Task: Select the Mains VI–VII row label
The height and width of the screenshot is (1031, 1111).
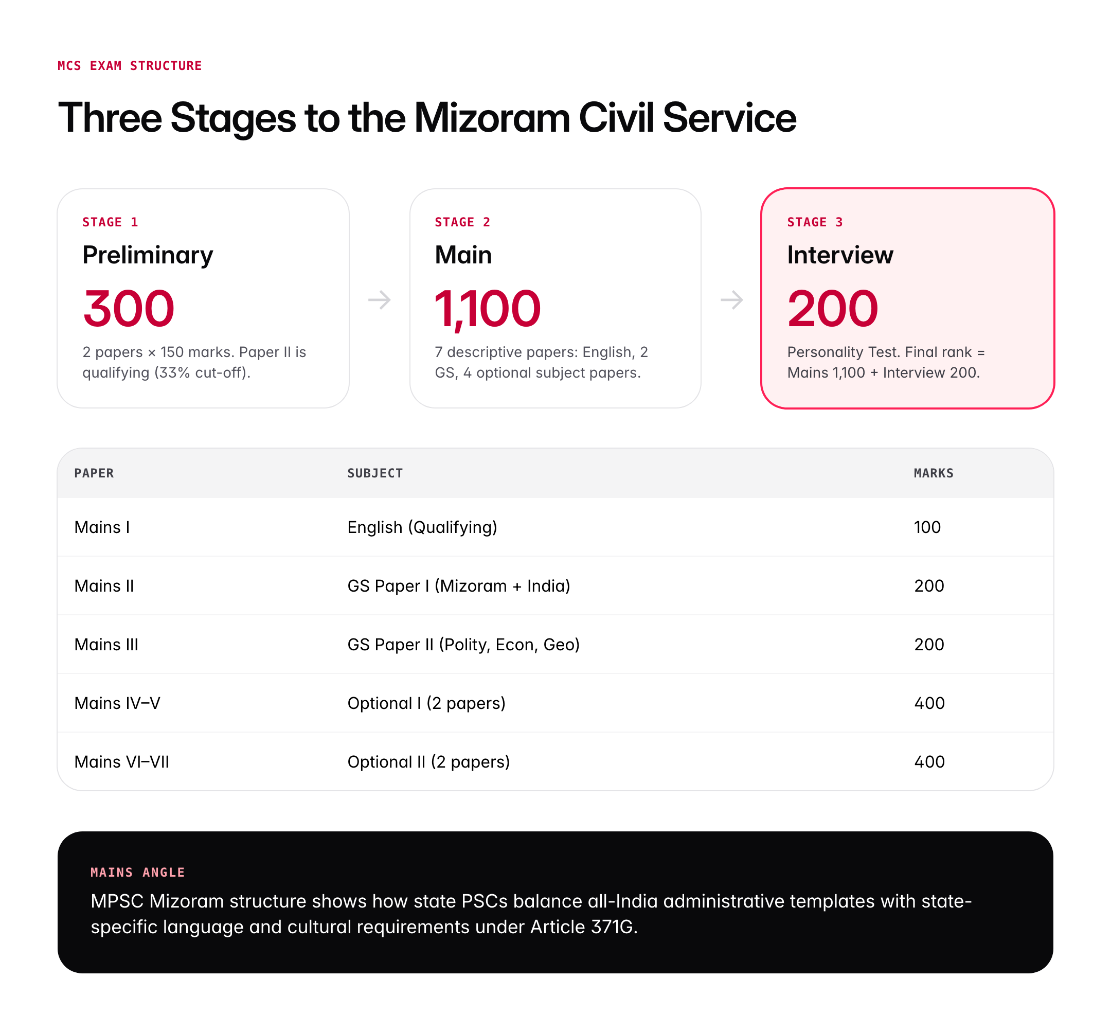Action: coord(121,761)
